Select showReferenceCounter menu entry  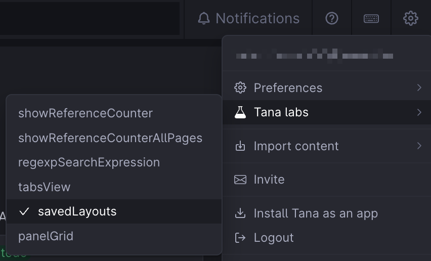point(114,113)
